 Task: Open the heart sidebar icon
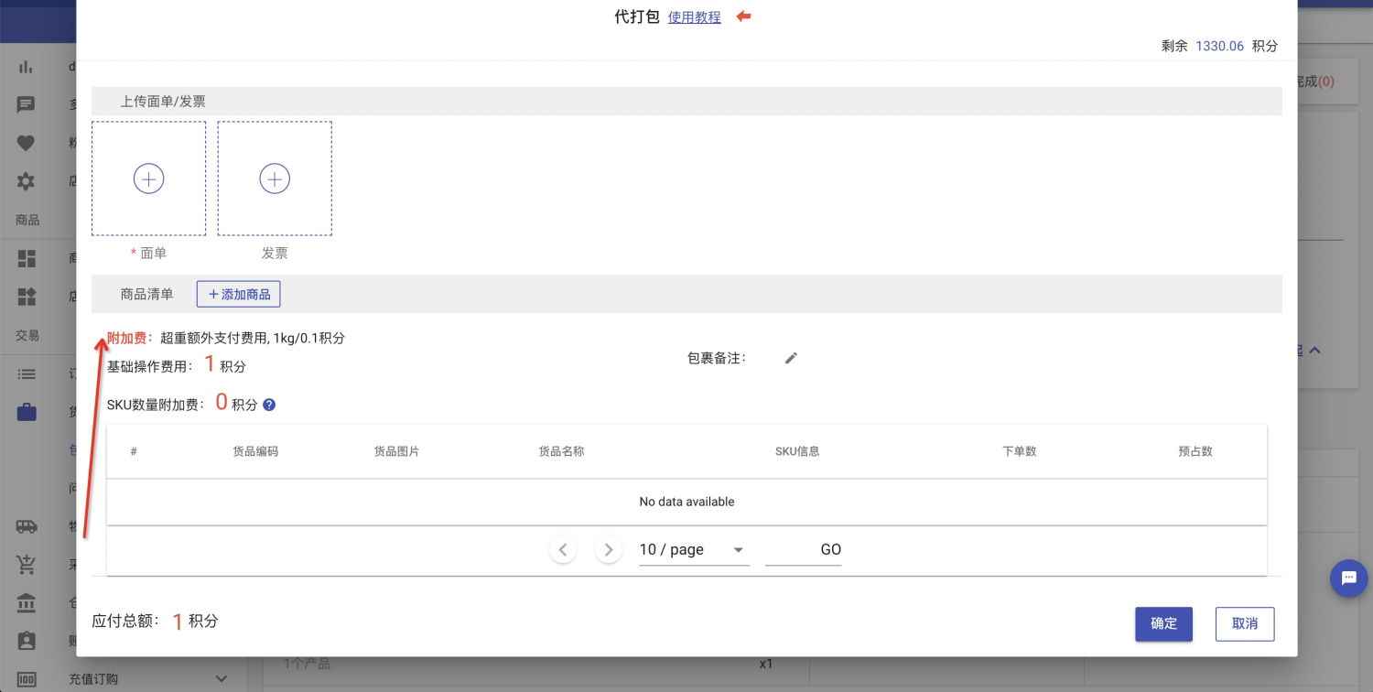point(26,143)
